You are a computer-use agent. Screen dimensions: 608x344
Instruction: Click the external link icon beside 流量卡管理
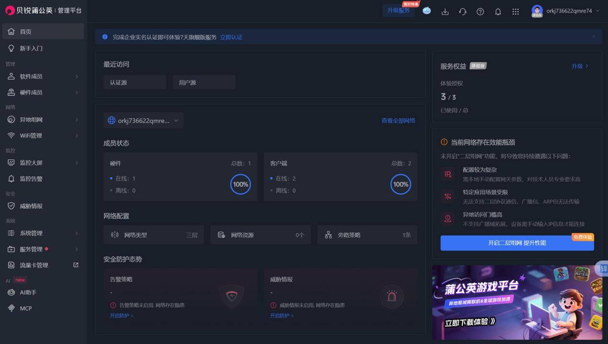(76, 265)
